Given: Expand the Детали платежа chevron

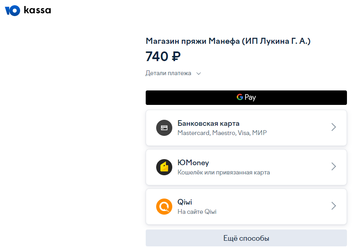Looking at the screenshot, I should pos(198,74).
